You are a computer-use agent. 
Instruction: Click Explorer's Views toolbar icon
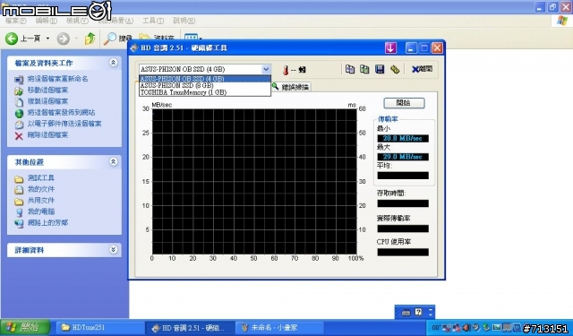(191, 38)
